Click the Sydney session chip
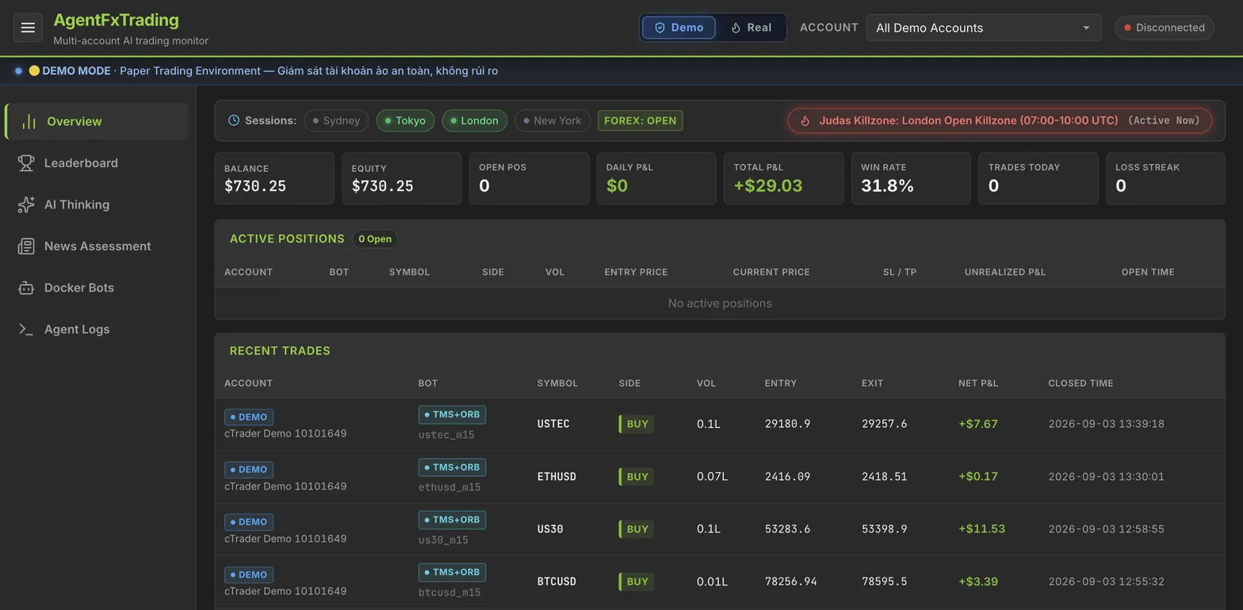The width and height of the screenshot is (1243, 610). [336, 120]
